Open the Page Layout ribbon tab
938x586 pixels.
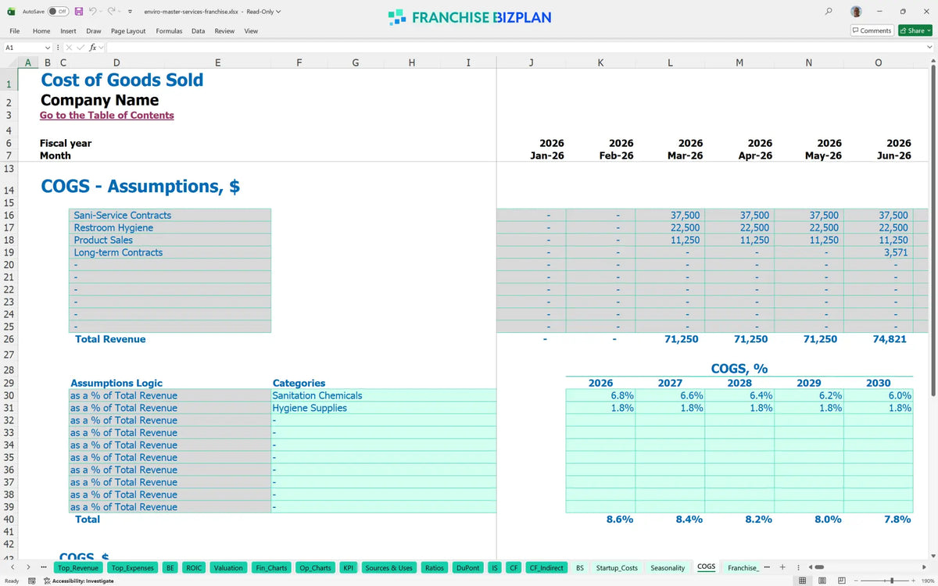(x=128, y=30)
